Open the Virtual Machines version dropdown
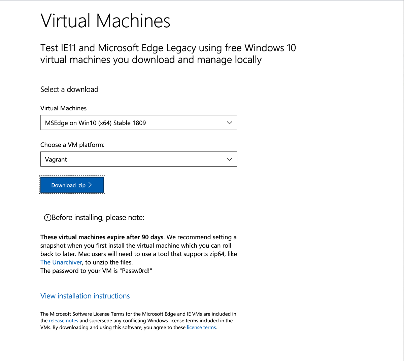The image size is (404, 361). pos(139,123)
